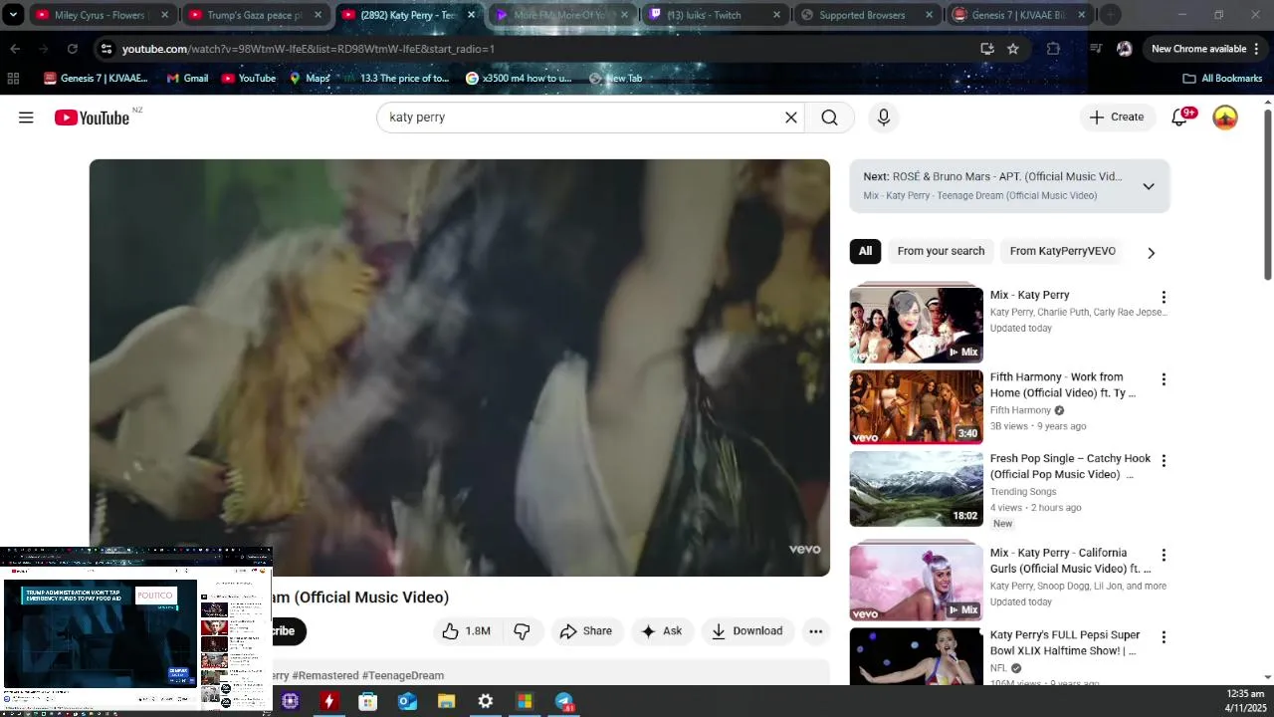1274x717 pixels.
Task: Bookmark this page with the star
Action: [x=1013, y=49]
